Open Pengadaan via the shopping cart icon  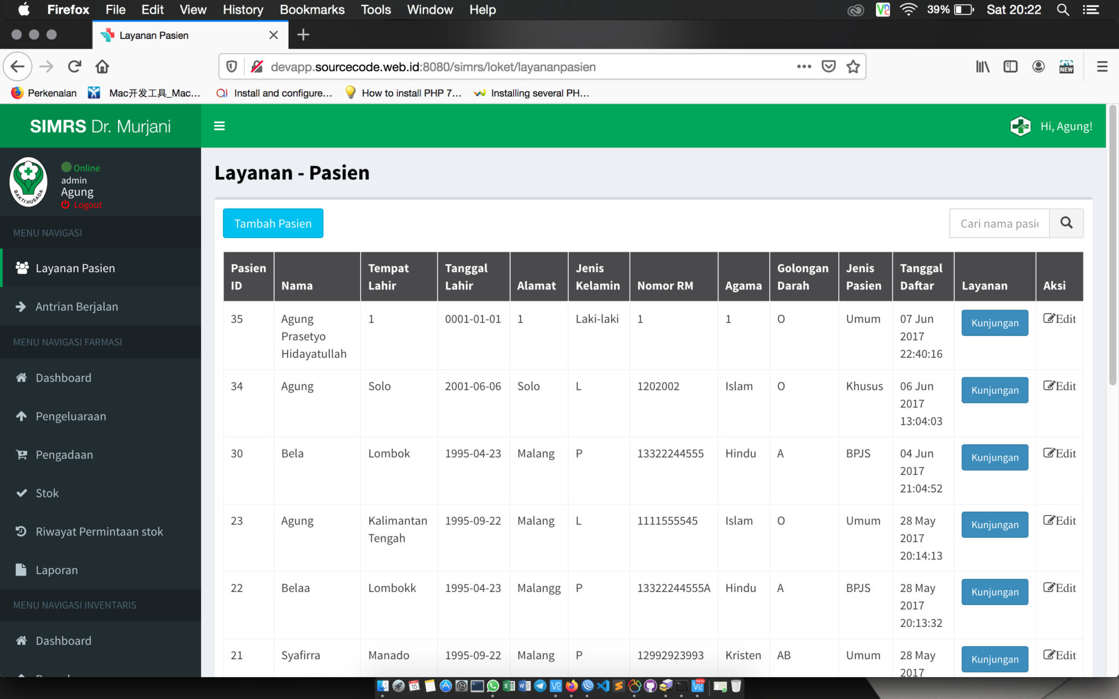click(21, 454)
